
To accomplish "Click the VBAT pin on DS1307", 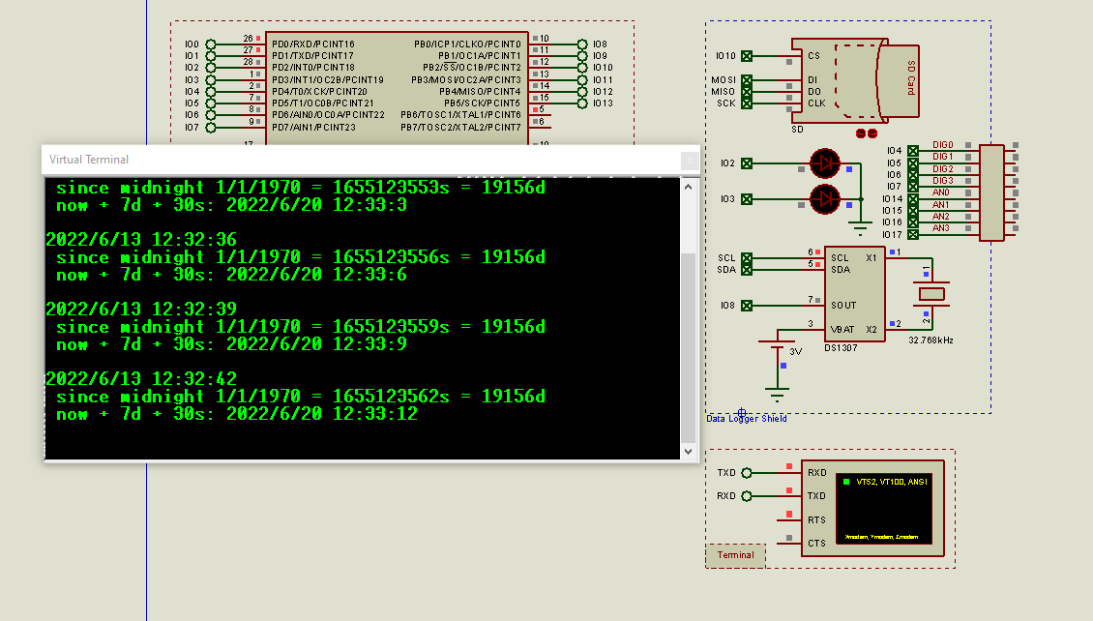I will [x=842, y=330].
